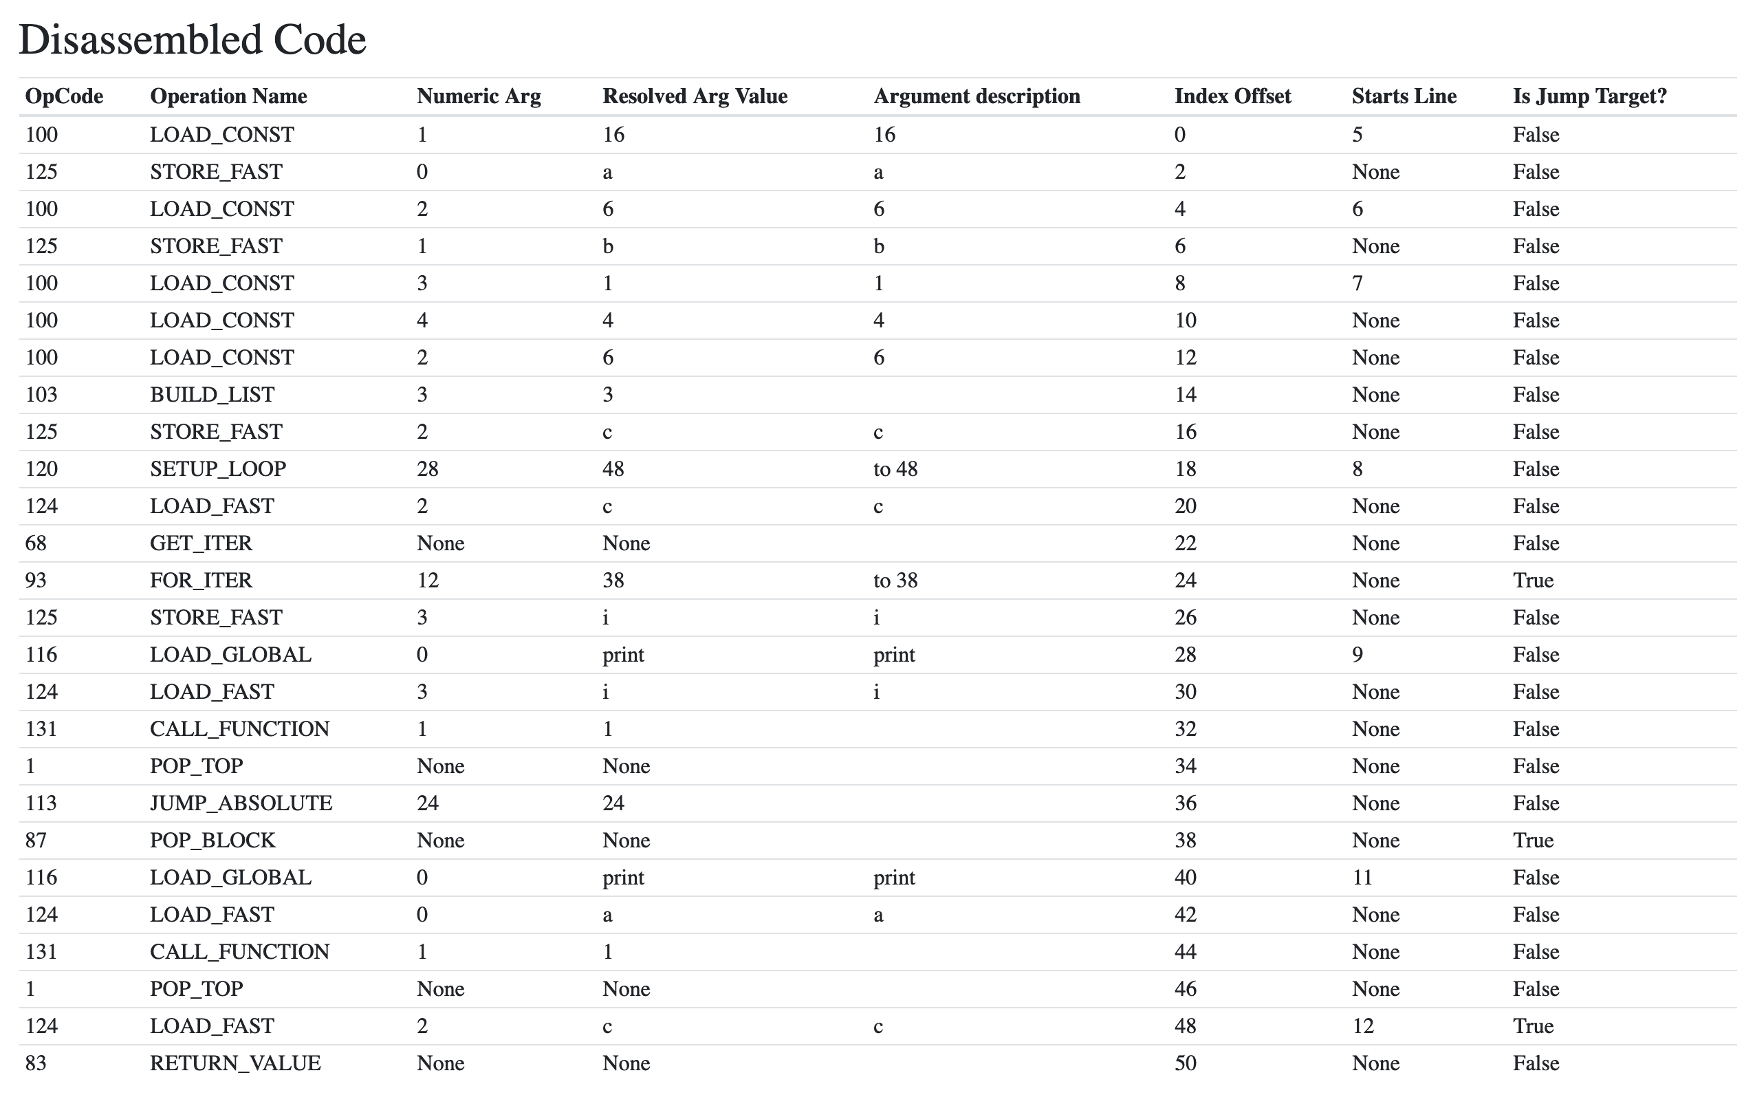Select the Operation Name column header
1744x1095 pixels.
tap(228, 96)
